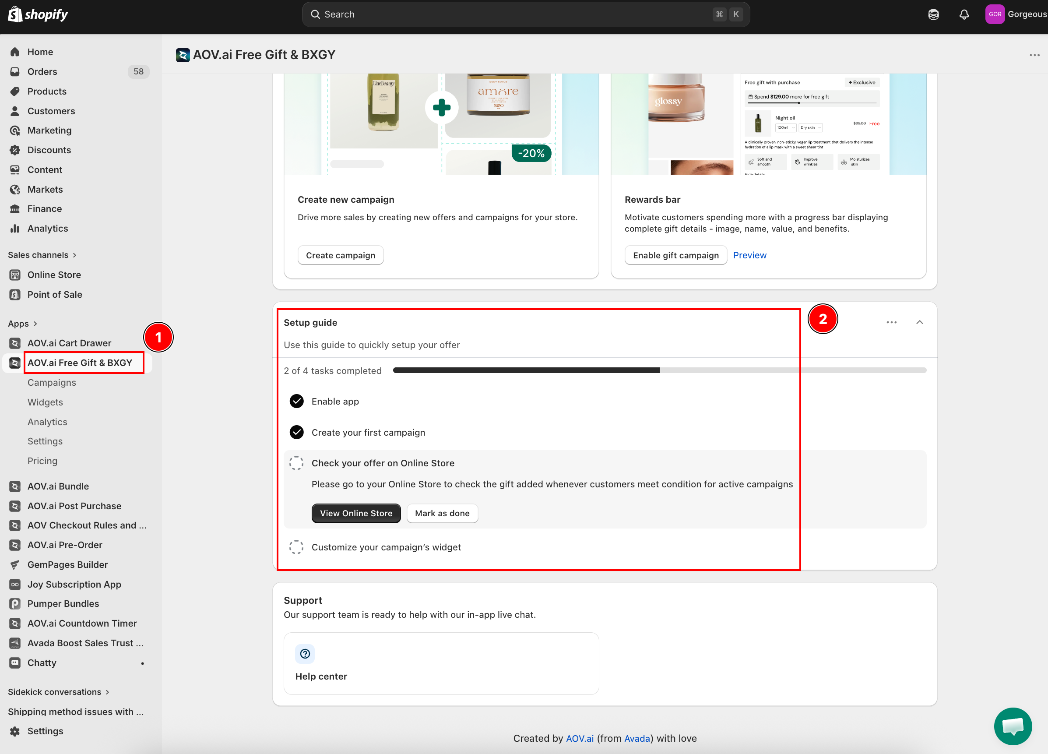Click the Content image icon

coord(15,169)
